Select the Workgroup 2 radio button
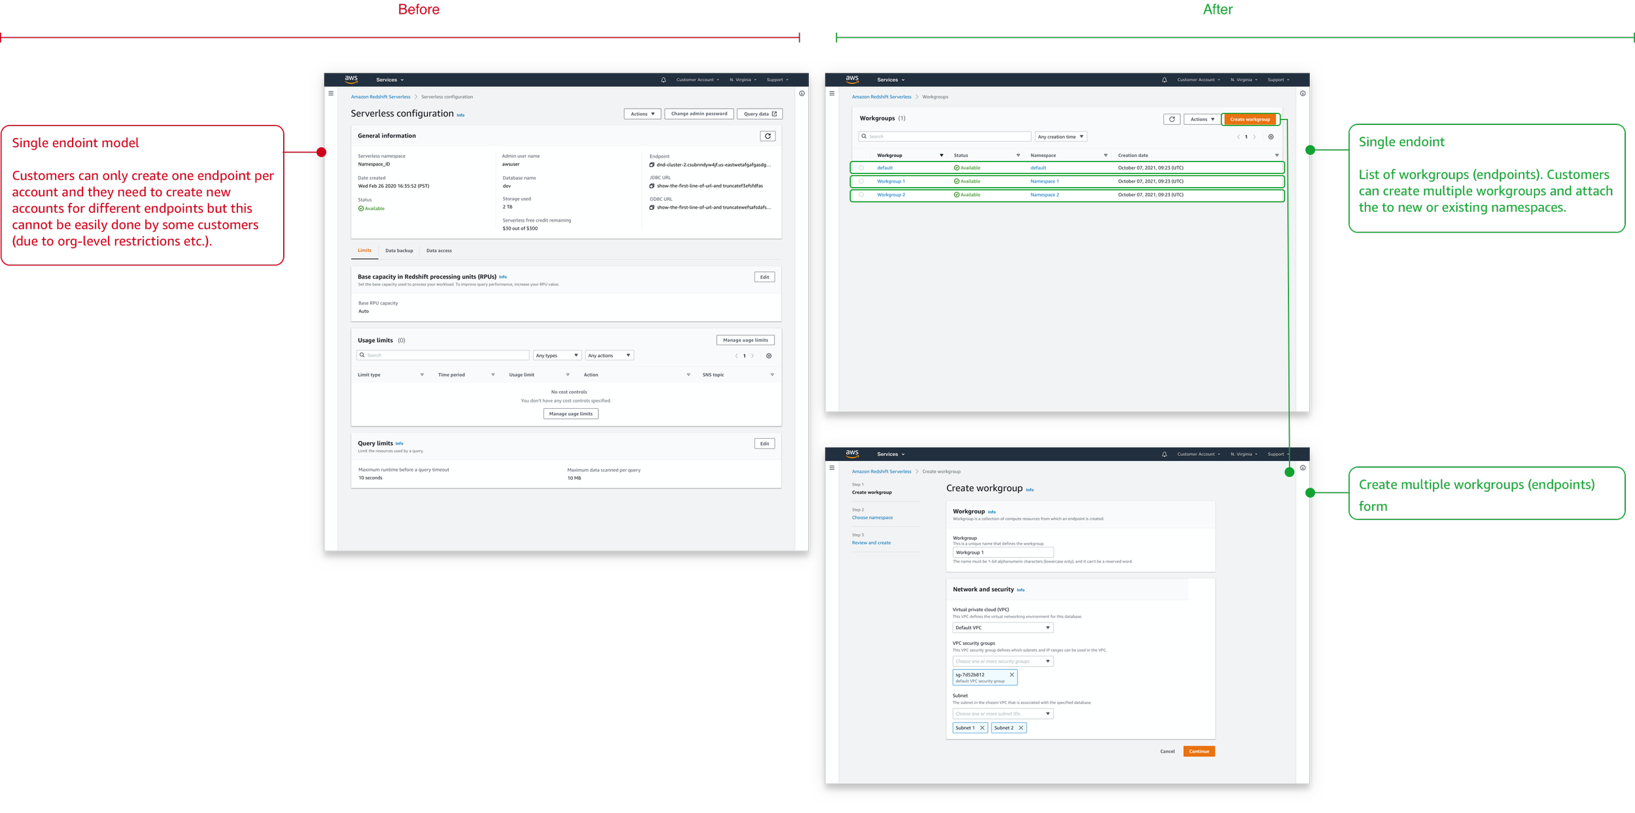The image size is (1635, 813). pyautogui.click(x=861, y=195)
